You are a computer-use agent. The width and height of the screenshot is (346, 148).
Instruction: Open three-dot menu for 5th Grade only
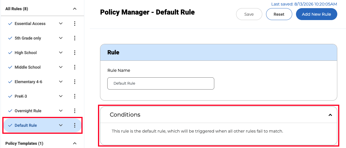click(75, 38)
